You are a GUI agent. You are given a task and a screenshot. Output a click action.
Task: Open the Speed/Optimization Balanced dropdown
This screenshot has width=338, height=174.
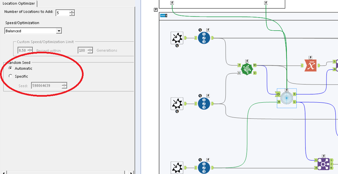(x=59, y=31)
